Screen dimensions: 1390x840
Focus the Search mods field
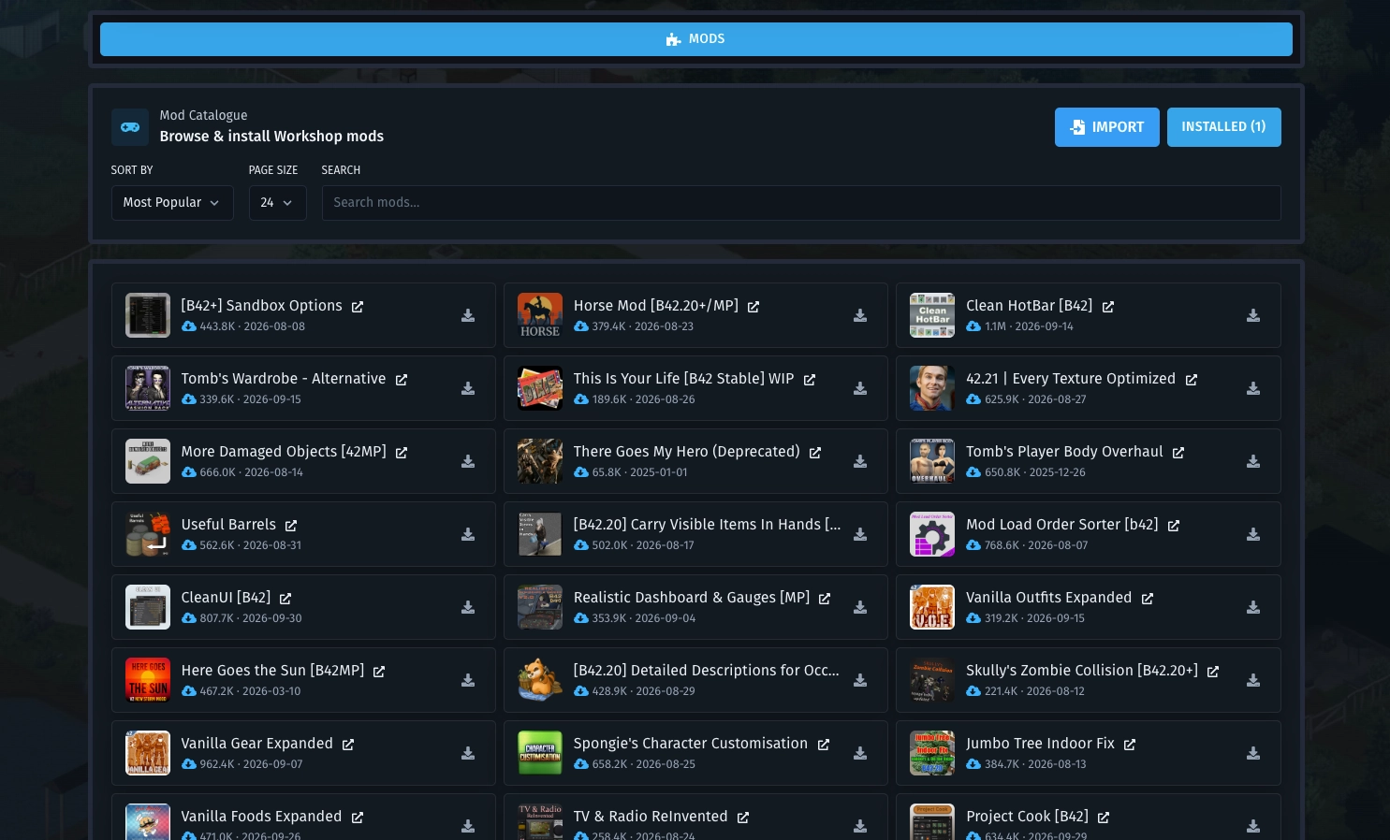tap(801, 203)
